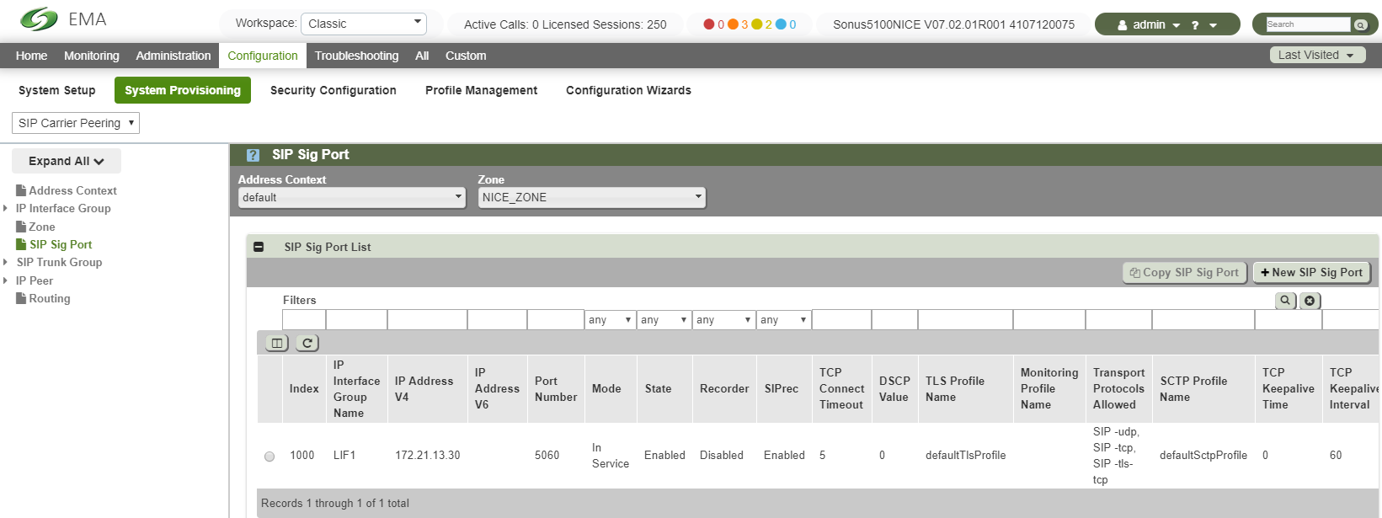Open the Troubleshooting tab
Image resolution: width=1382 pixels, height=518 pixels.
click(x=357, y=56)
